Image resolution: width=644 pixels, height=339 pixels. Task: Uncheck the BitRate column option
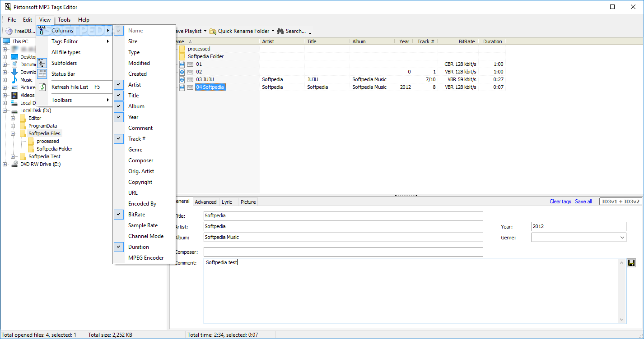[119, 215]
